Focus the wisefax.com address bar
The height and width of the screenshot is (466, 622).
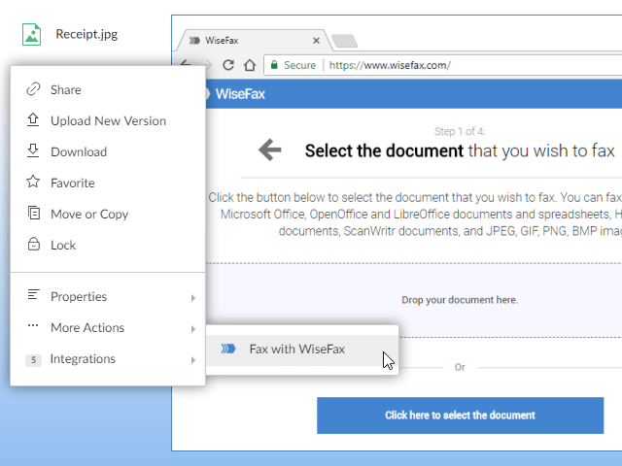[442, 65]
